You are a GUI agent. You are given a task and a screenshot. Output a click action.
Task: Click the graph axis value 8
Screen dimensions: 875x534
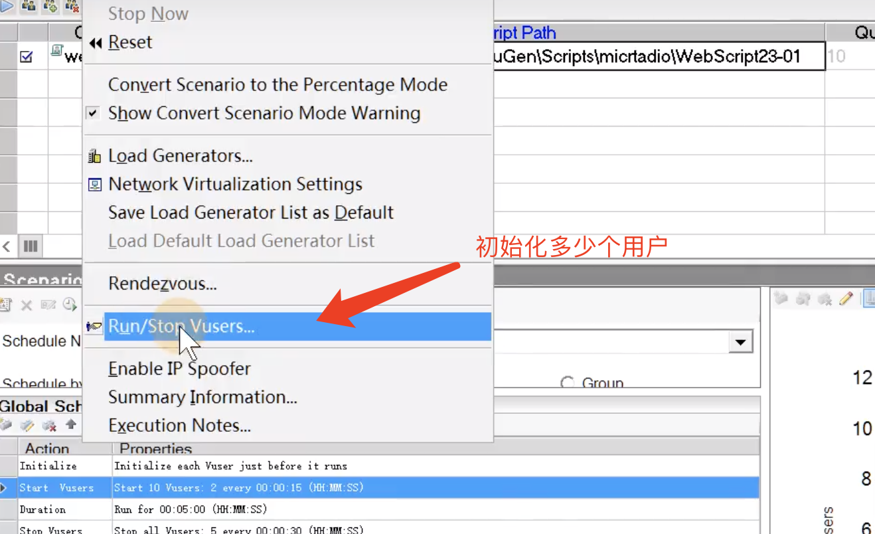[x=866, y=478]
